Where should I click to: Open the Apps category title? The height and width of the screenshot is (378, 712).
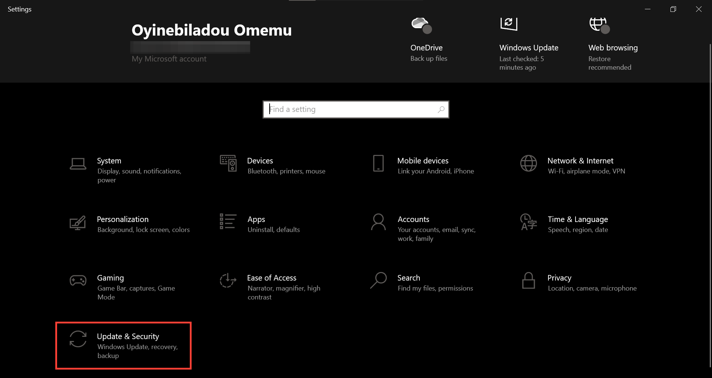(x=256, y=219)
